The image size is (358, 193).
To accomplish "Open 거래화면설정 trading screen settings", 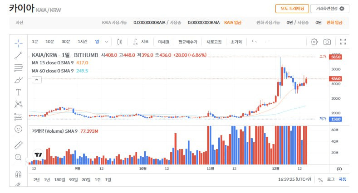I will point(330,9).
